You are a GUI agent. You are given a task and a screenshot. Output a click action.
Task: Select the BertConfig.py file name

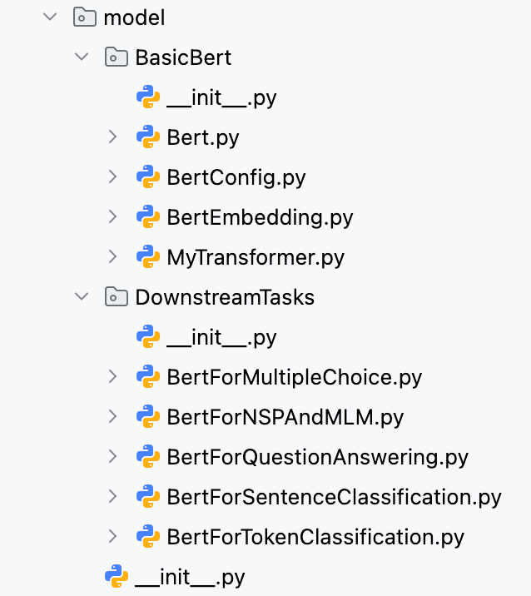coord(236,177)
